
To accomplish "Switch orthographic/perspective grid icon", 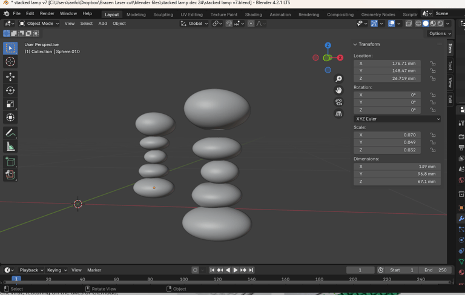I will tap(338, 113).
